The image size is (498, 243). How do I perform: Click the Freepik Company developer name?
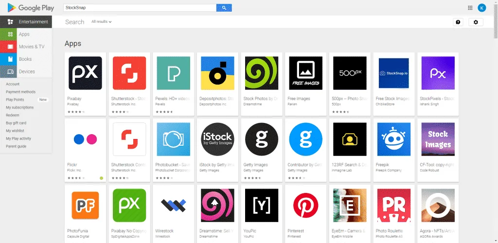pos(389,171)
